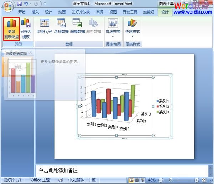Click the notes pane scrollbar
Screen dimensions: 214x184
click(x=210, y=171)
